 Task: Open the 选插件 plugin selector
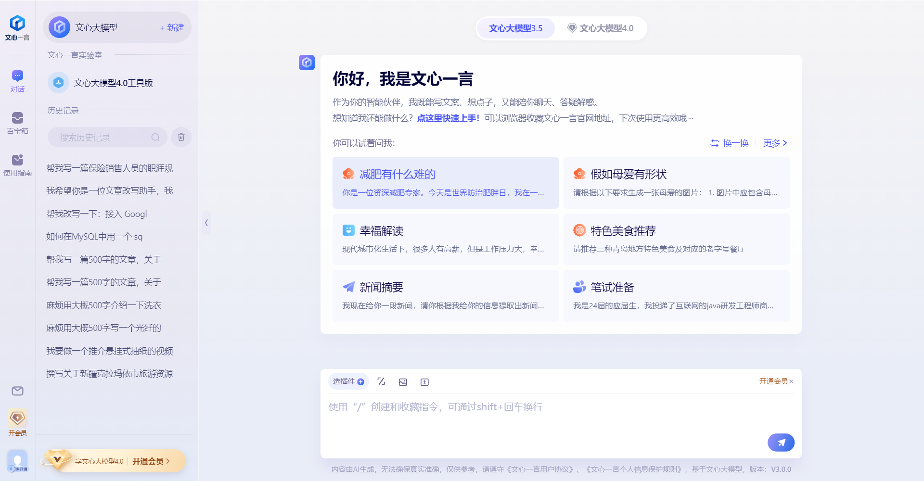coord(348,381)
